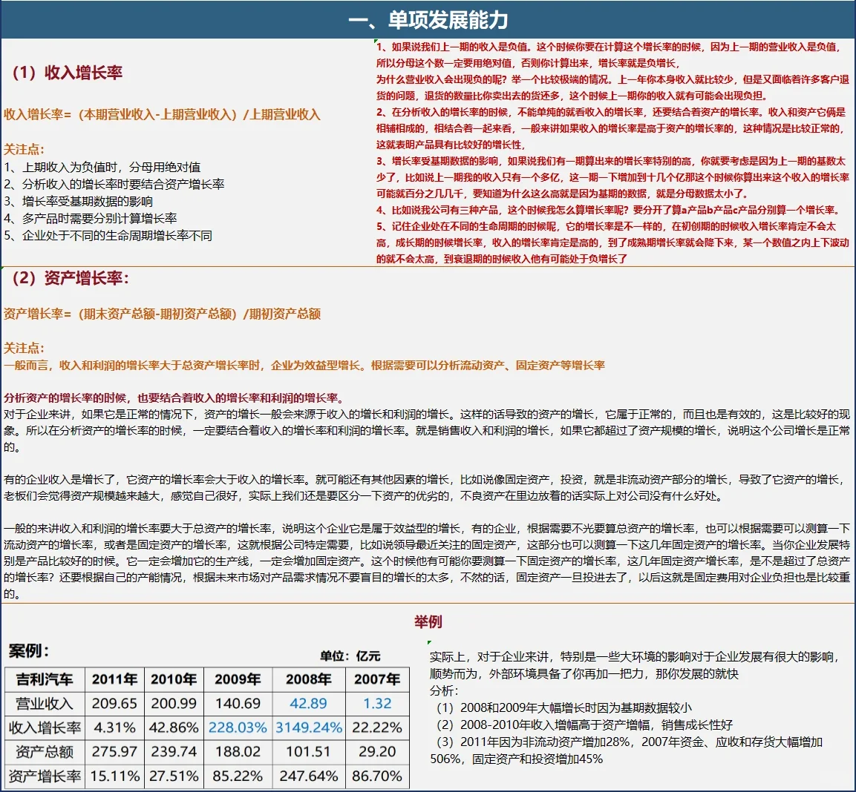
Task: Select the '营业收入' row label
Action: point(45,704)
